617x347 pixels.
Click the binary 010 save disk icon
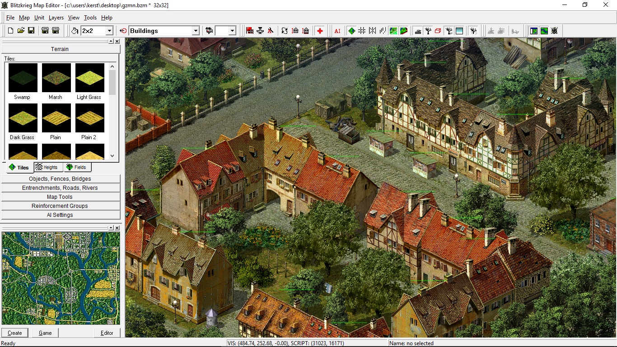(56, 31)
